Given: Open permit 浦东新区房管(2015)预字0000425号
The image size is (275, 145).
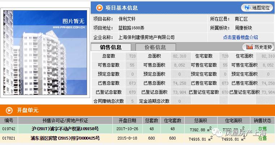Looking at the screenshot, I should click(65, 138).
